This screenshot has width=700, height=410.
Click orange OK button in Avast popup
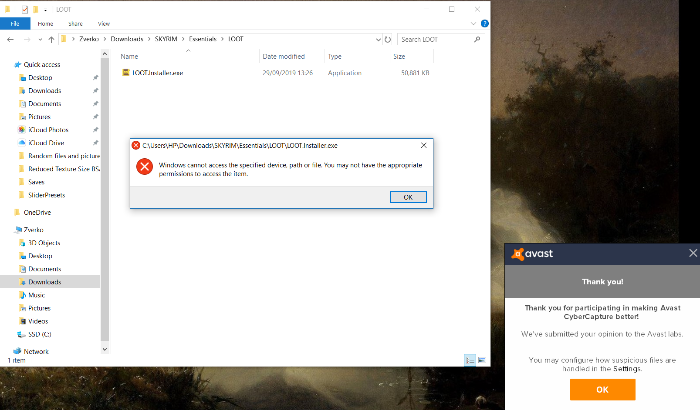[x=602, y=390]
